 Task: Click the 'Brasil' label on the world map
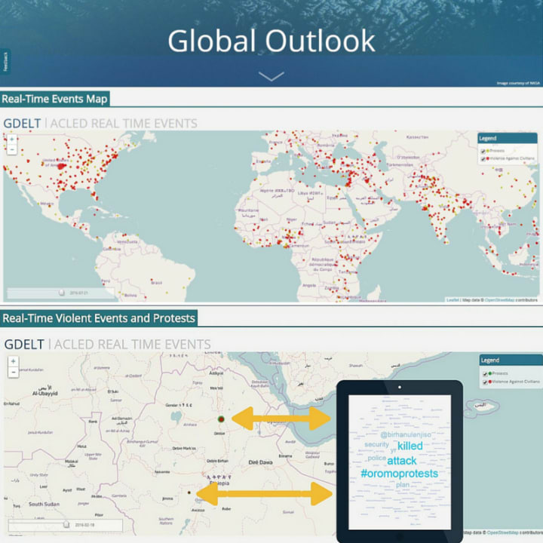(x=157, y=283)
